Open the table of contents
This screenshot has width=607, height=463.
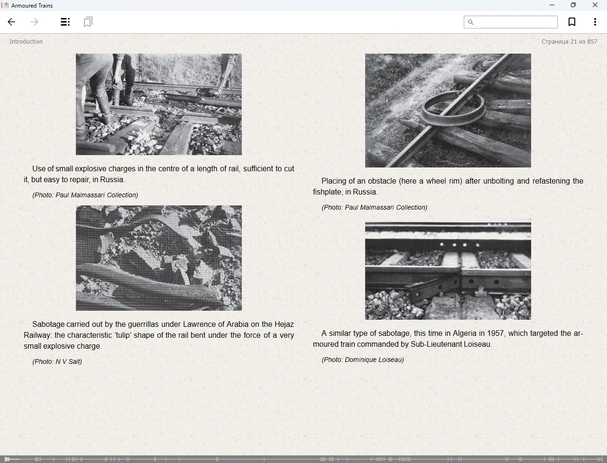pos(65,22)
